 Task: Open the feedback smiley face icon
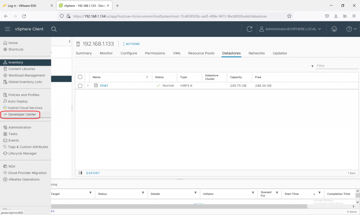(x=334, y=29)
